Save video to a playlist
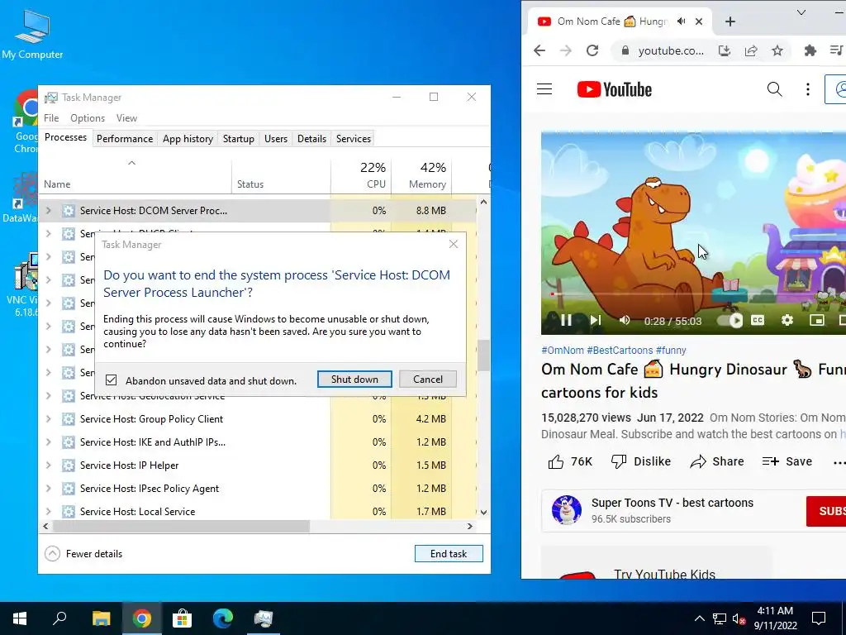This screenshot has height=635, width=846. point(787,461)
